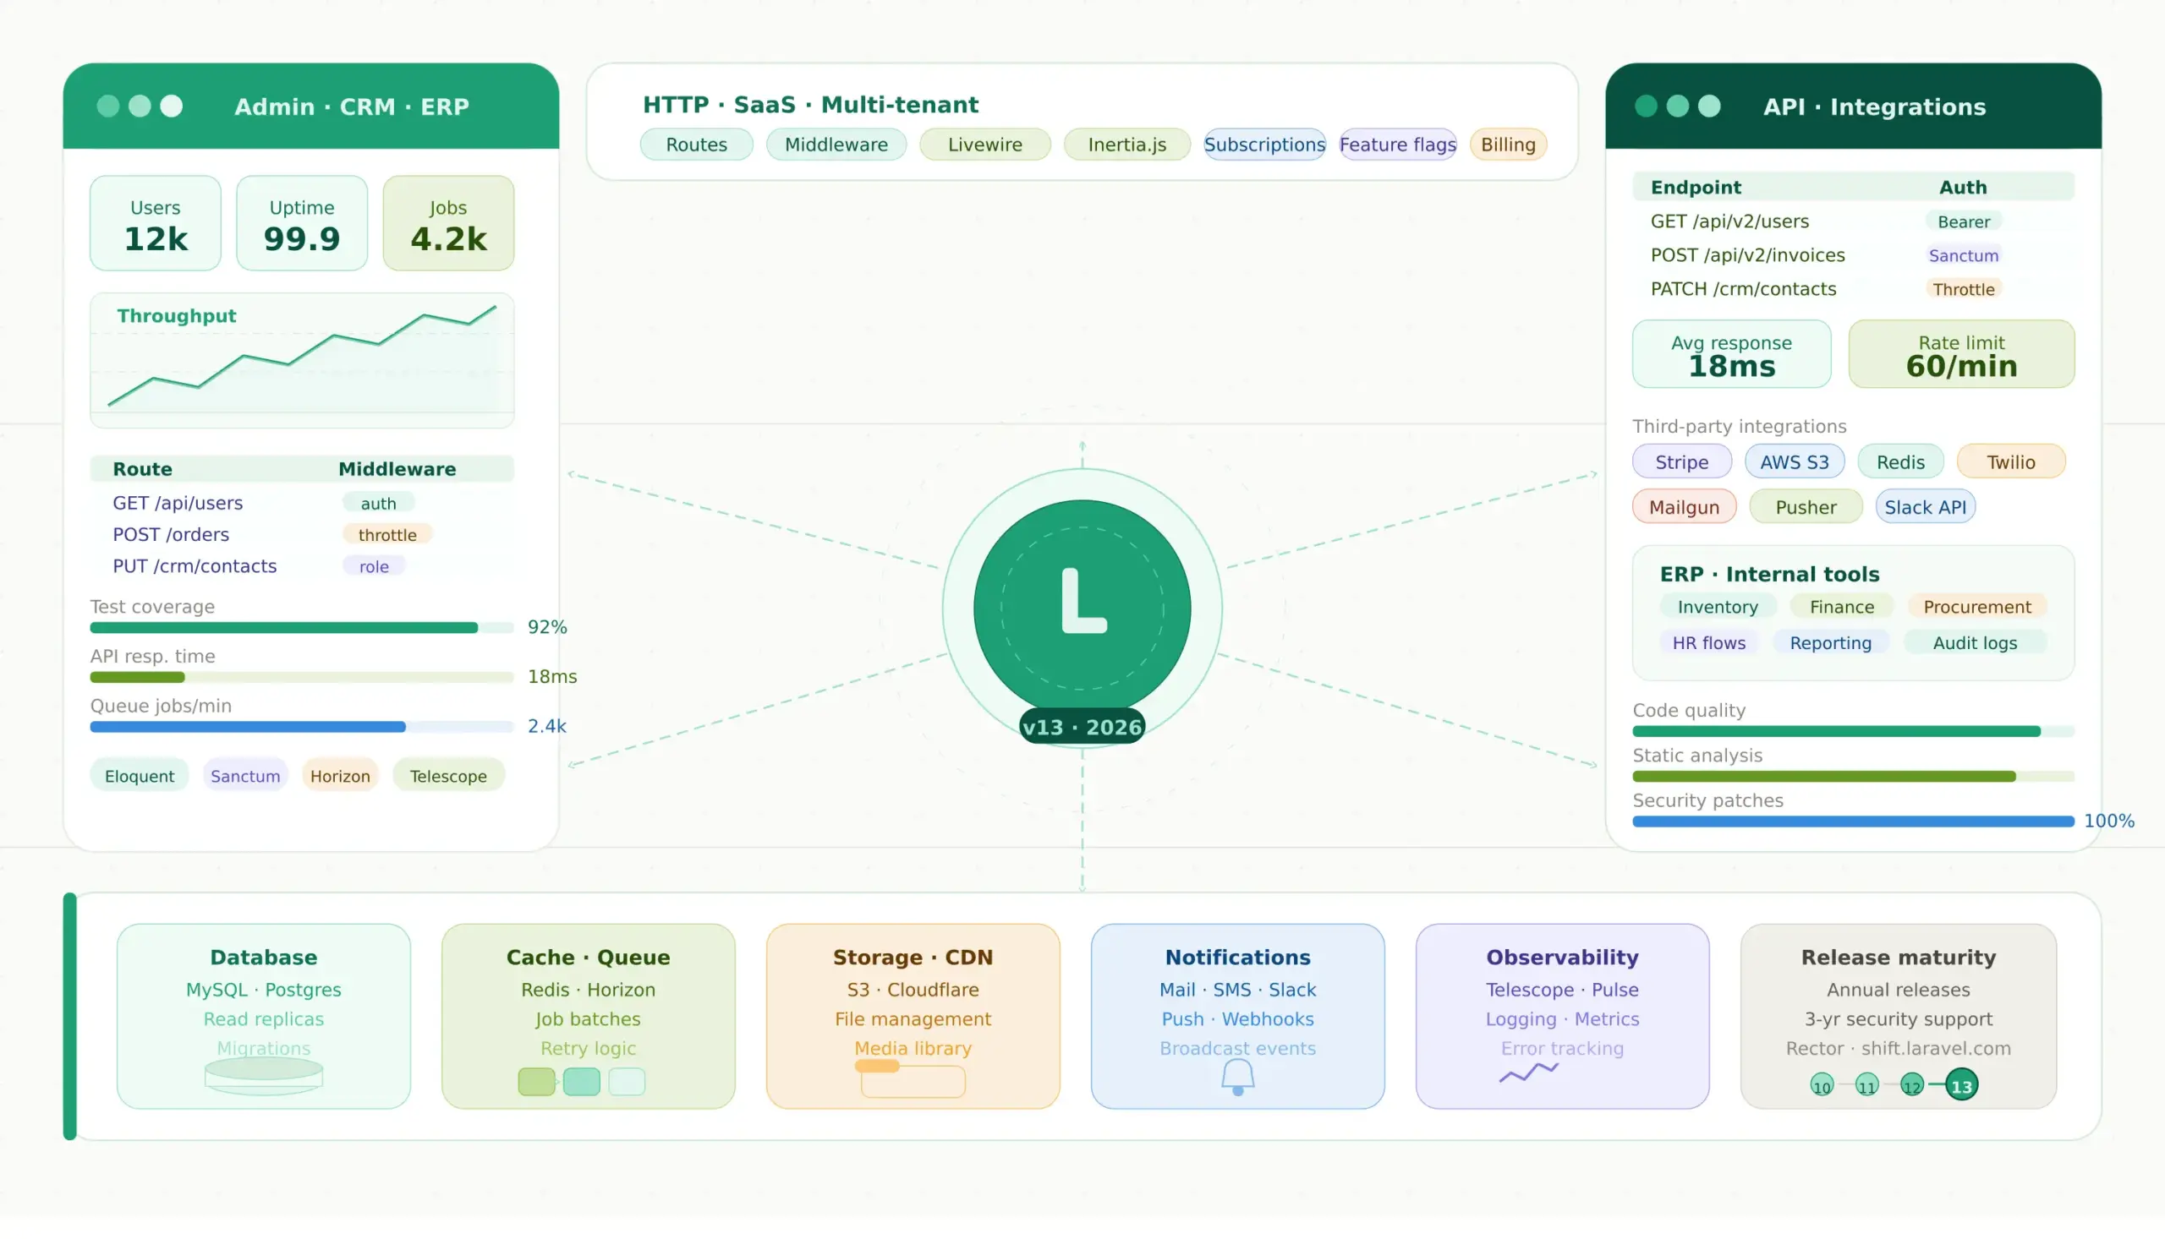The height and width of the screenshot is (1239, 2165).
Task: Open the Billing tag
Action: point(1507,145)
